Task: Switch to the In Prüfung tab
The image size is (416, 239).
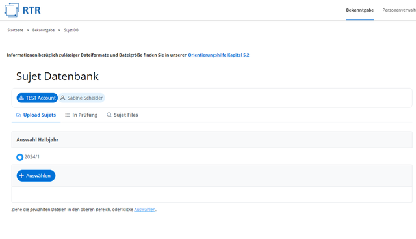Action: [81, 115]
